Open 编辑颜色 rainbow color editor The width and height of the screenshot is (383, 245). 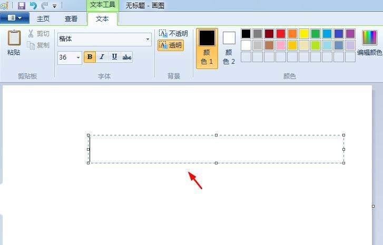(369, 43)
